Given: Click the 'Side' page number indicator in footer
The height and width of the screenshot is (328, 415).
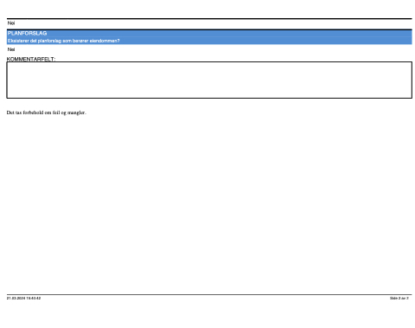Looking at the screenshot, I should coord(399,298).
